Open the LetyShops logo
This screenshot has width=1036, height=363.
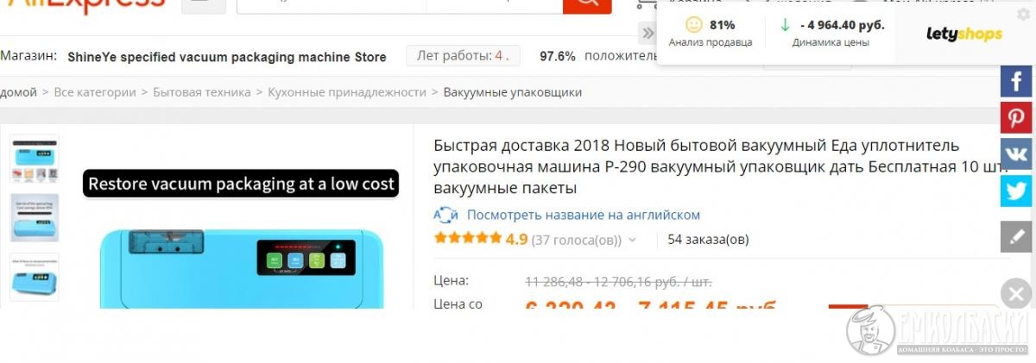[964, 34]
